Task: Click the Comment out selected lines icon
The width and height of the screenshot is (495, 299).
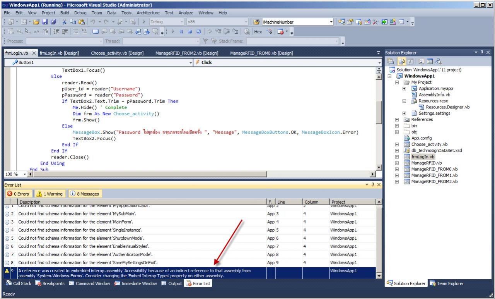Action: coord(75,32)
